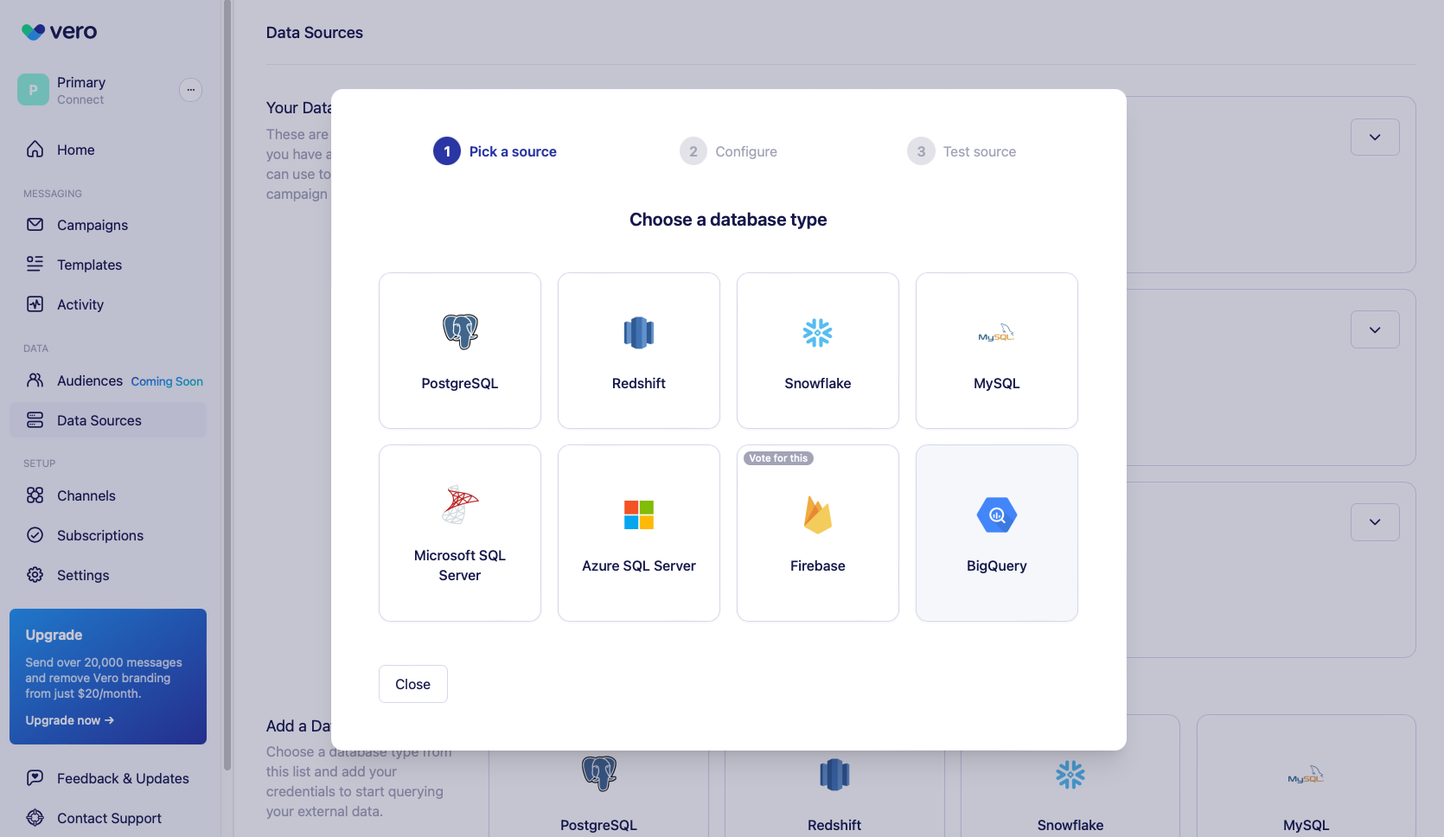The width and height of the screenshot is (1444, 837).
Task: Switch to the Audiences section
Action: point(89,380)
